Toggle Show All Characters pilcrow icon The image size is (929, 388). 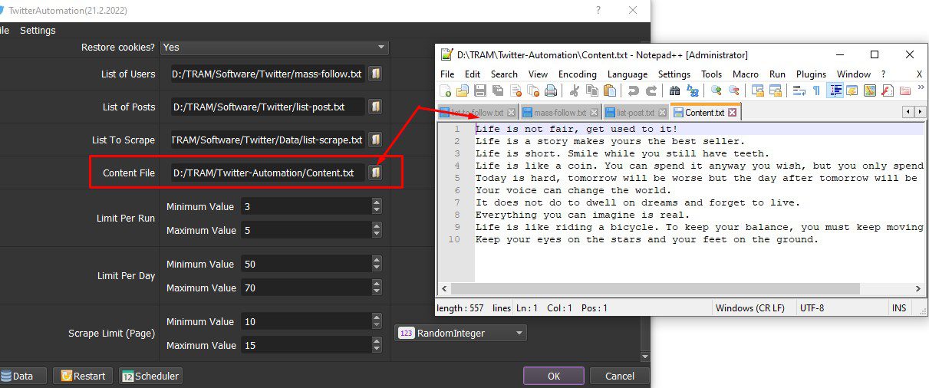(816, 90)
